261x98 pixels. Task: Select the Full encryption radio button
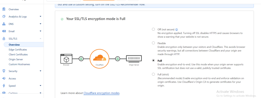153,60
